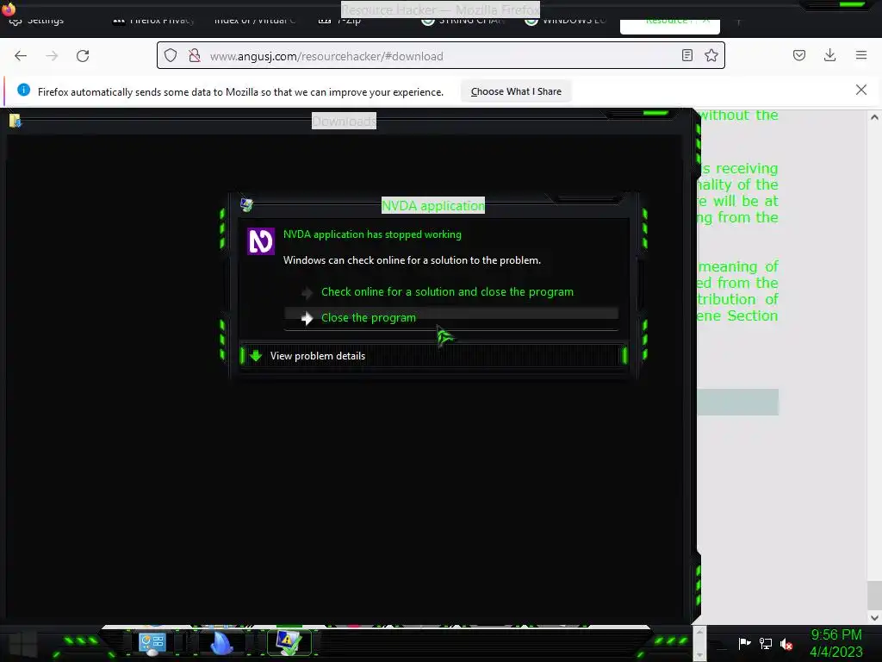The width and height of the screenshot is (882, 662).
Task: Open the Firefox hamburger application menu
Action: (861, 55)
